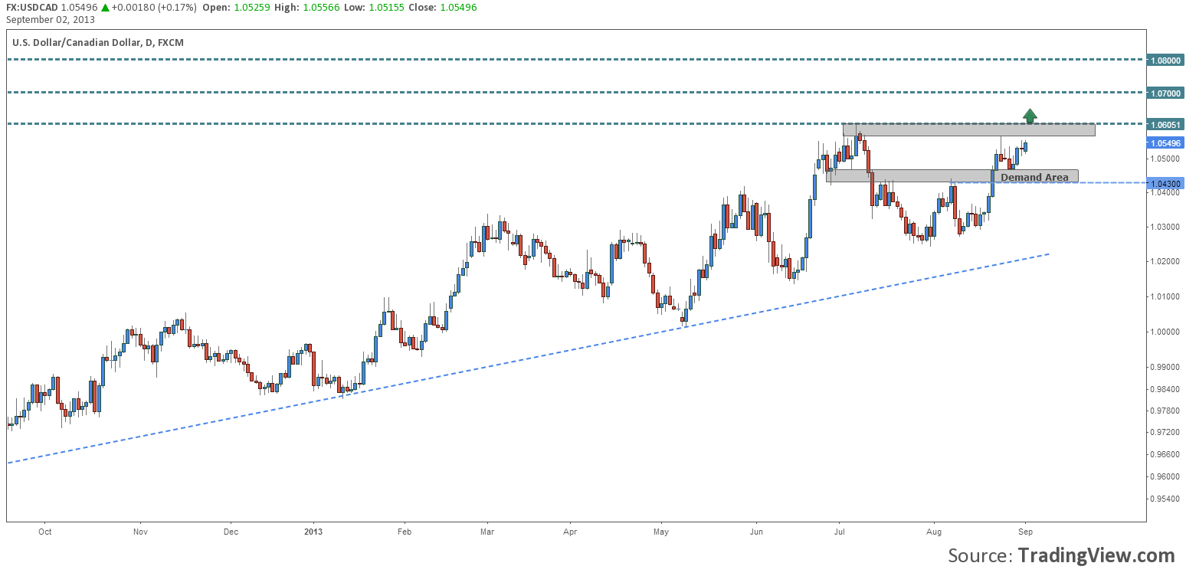Viewport: 1186px width, 576px height.
Task: Click the Dec label on the time axis
Action: click(231, 531)
